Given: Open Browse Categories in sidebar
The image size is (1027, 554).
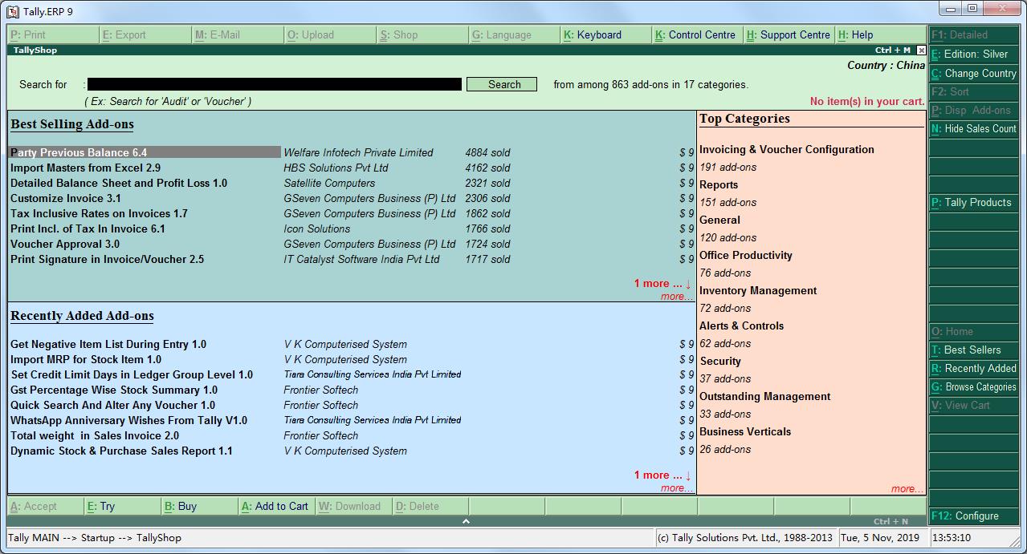Looking at the screenshot, I should (x=973, y=387).
